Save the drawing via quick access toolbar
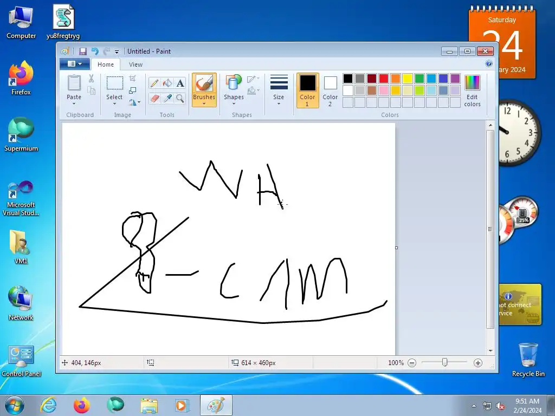The image size is (555, 416). 83,51
